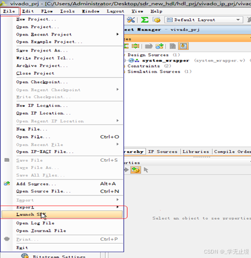Open the Default Layout dropdown

[x=203, y=20]
